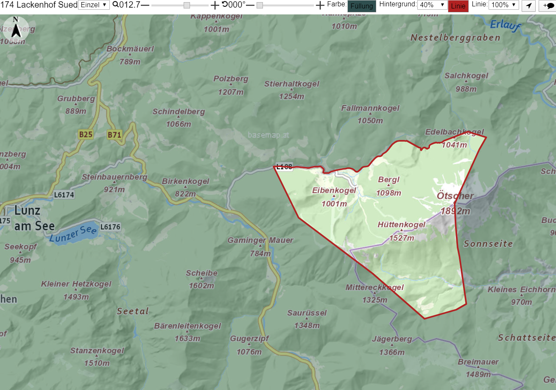556x390 pixels.
Task: Click the zoom plus icon
Action: click(215, 5)
